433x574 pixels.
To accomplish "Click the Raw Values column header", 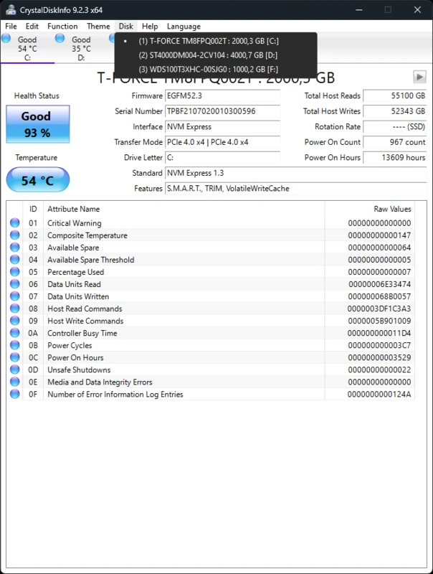I will (370, 209).
